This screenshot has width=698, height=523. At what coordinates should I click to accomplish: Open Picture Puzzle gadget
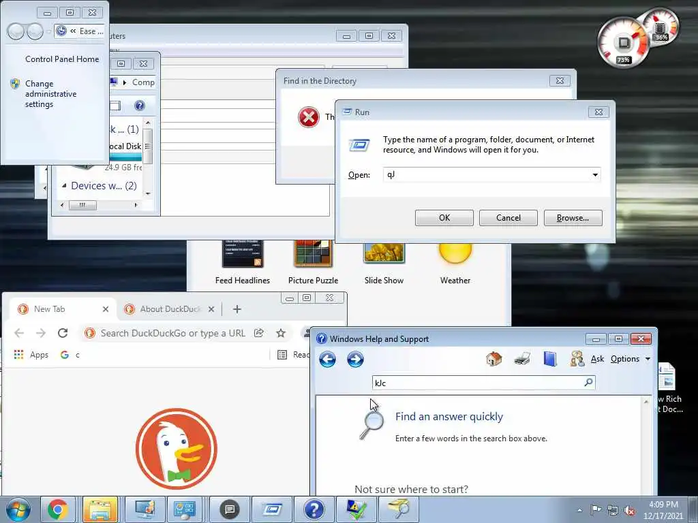coord(313,262)
